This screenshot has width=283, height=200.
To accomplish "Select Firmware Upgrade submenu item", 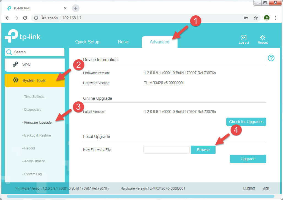I will coord(37,123).
